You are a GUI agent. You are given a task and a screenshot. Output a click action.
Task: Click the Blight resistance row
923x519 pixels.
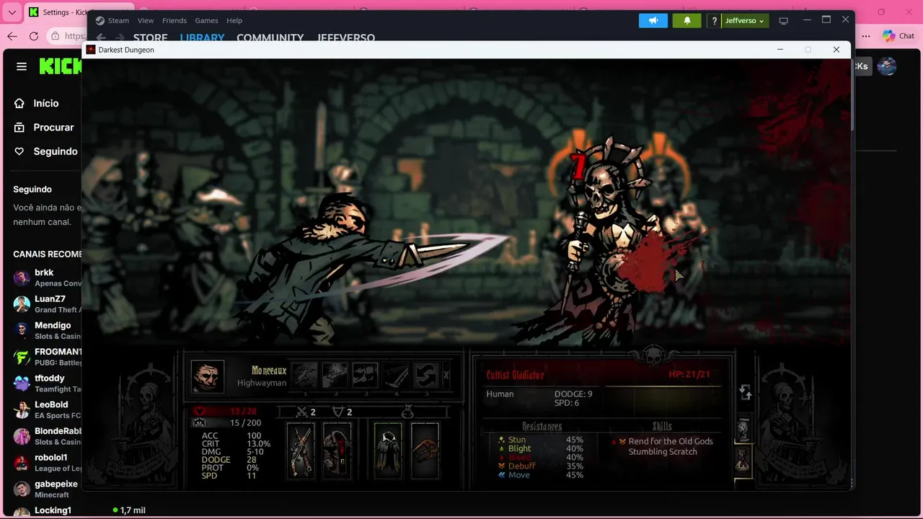point(541,448)
